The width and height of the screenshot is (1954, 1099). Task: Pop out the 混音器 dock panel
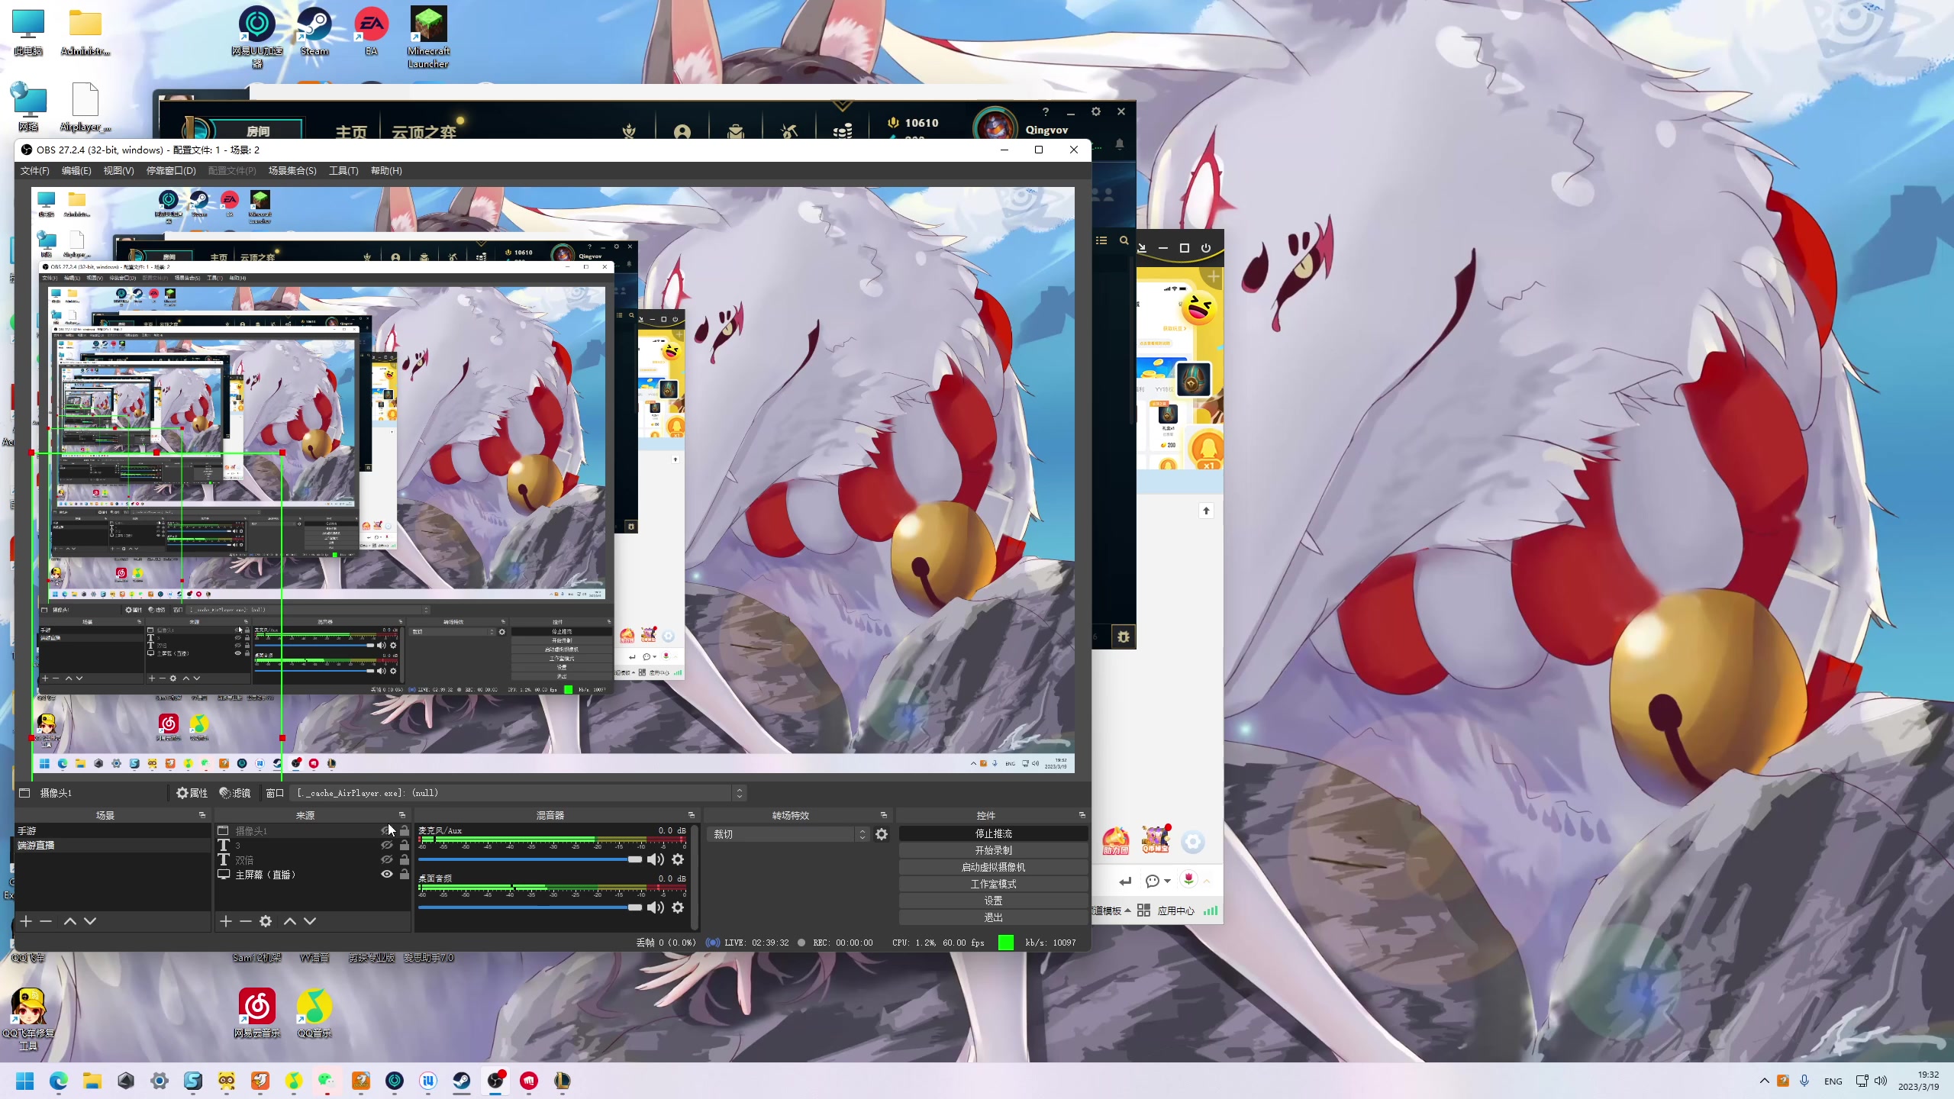point(692,815)
